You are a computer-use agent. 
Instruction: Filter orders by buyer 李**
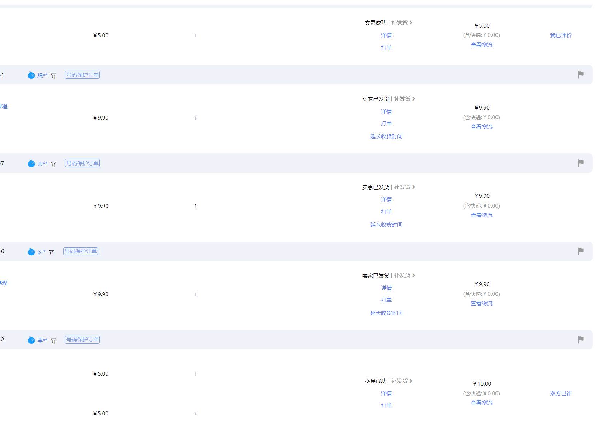[x=53, y=340]
